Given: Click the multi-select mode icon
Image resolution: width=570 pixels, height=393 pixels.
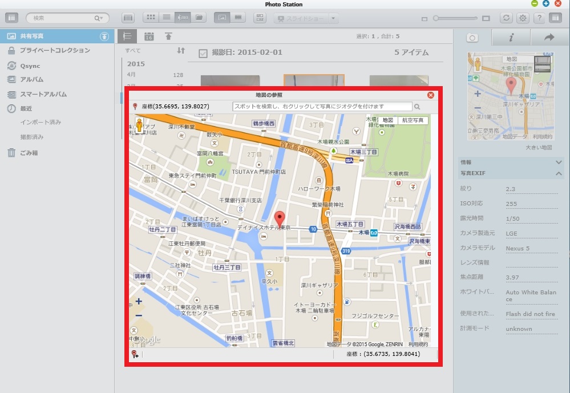Looking at the screenshot, I should (x=260, y=18).
